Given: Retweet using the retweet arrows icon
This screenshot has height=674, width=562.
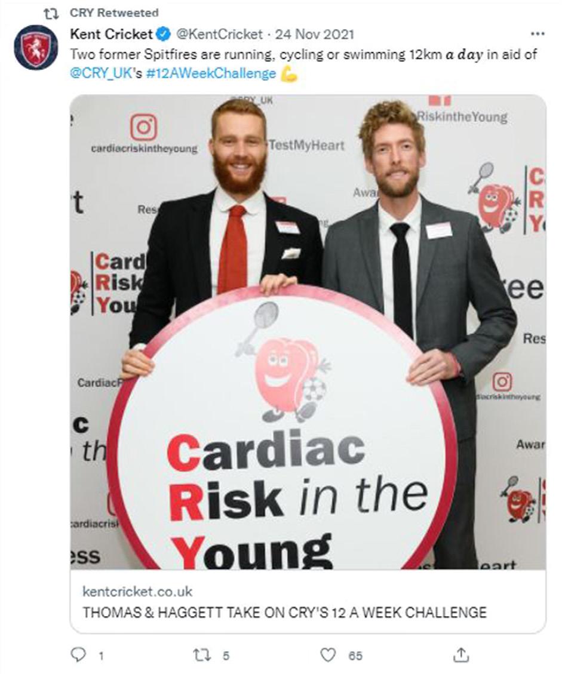Looking at the screenshot, I should point(201,655).
